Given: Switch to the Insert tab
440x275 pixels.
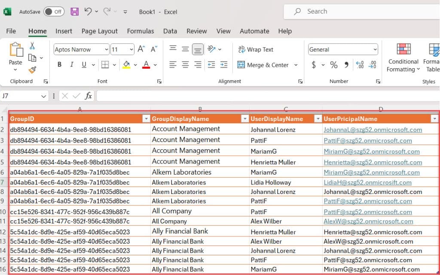Looking at the screenshot, I should coord(64,31).
